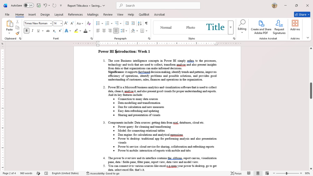
Task: Click the Search box in title bar
Action: pos(158,5)
